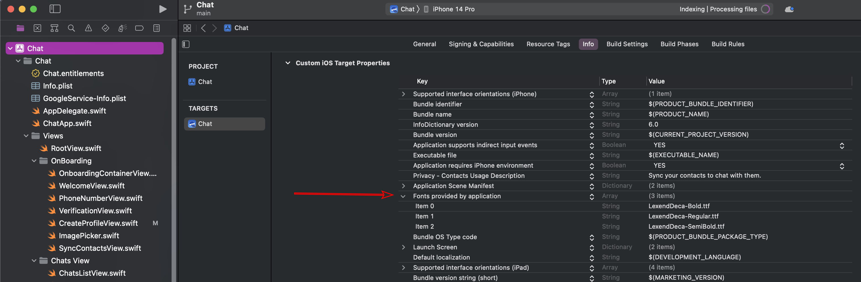Expand the Application Scene Manifest row
861x282 pixels.
tap(404, 186)
